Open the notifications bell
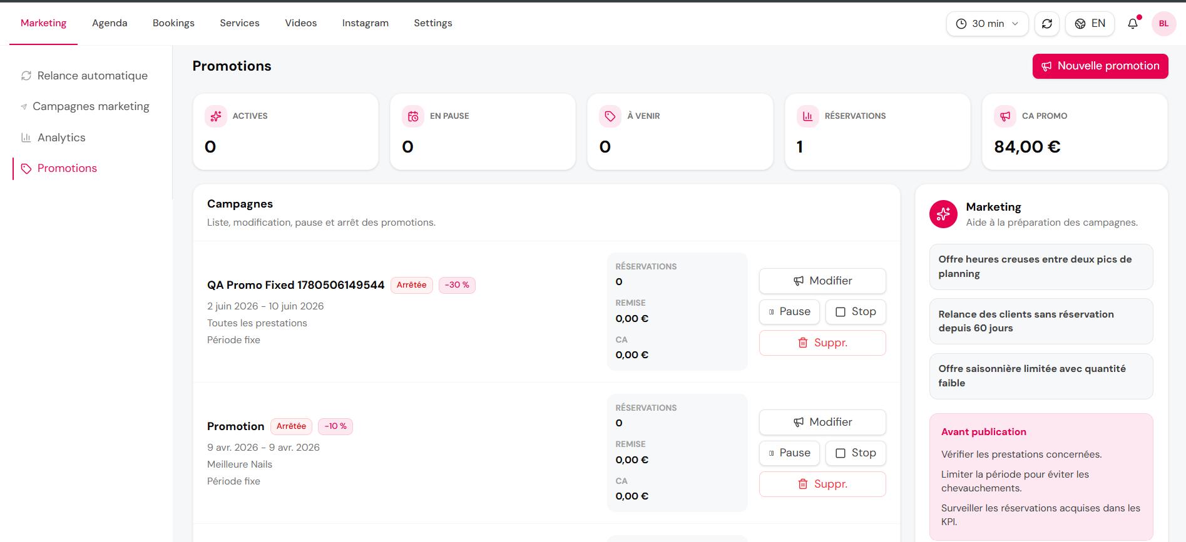Image resolution: width=1186 pixels, height=542 pixels. [x=1133, y=24]
